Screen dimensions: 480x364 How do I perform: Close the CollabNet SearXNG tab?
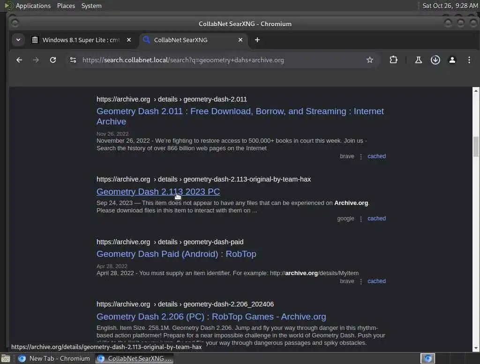pyautogui.click(x=240, y=40)
